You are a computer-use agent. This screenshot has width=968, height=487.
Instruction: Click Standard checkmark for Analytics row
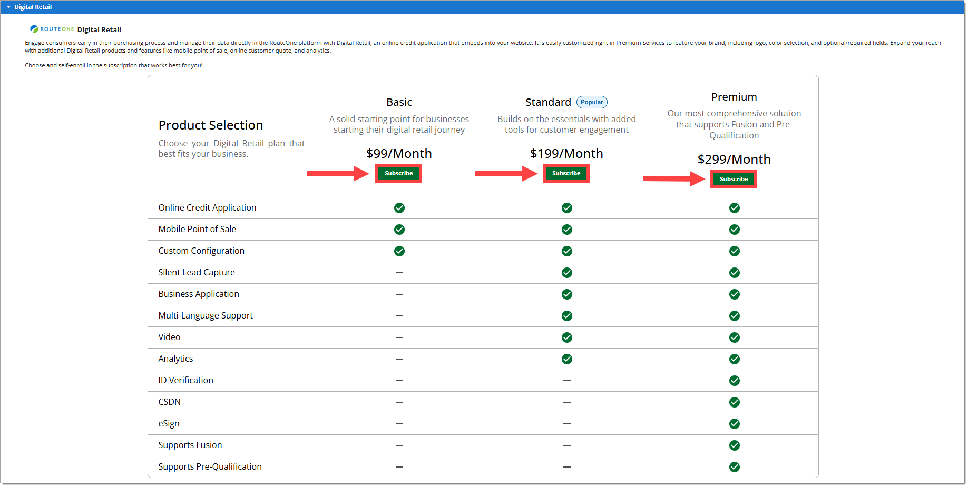point(567,359)
